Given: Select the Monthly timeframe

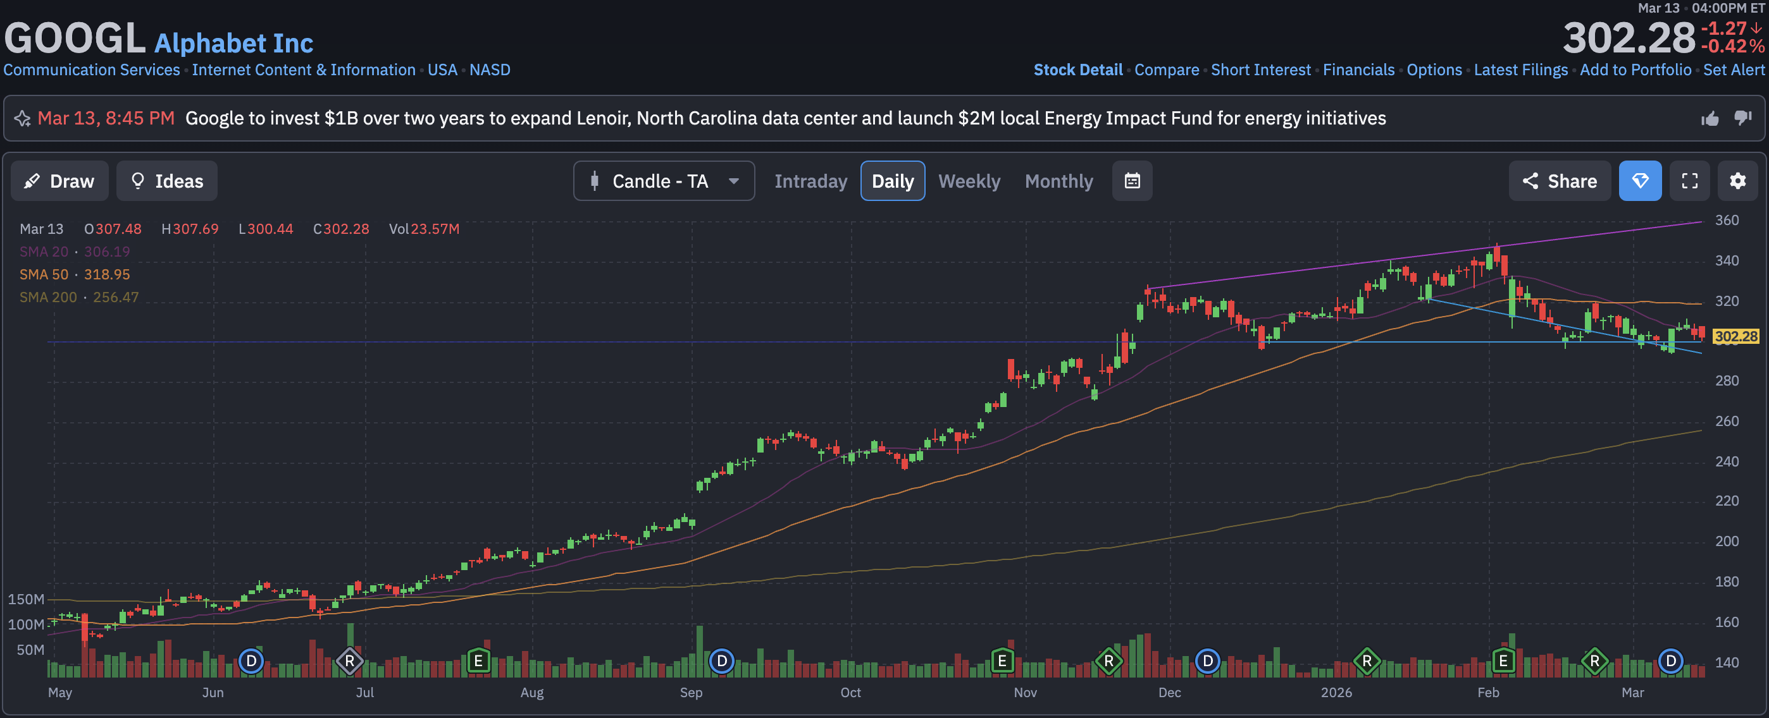Looking at the screenshot, I should (1058, 181).
